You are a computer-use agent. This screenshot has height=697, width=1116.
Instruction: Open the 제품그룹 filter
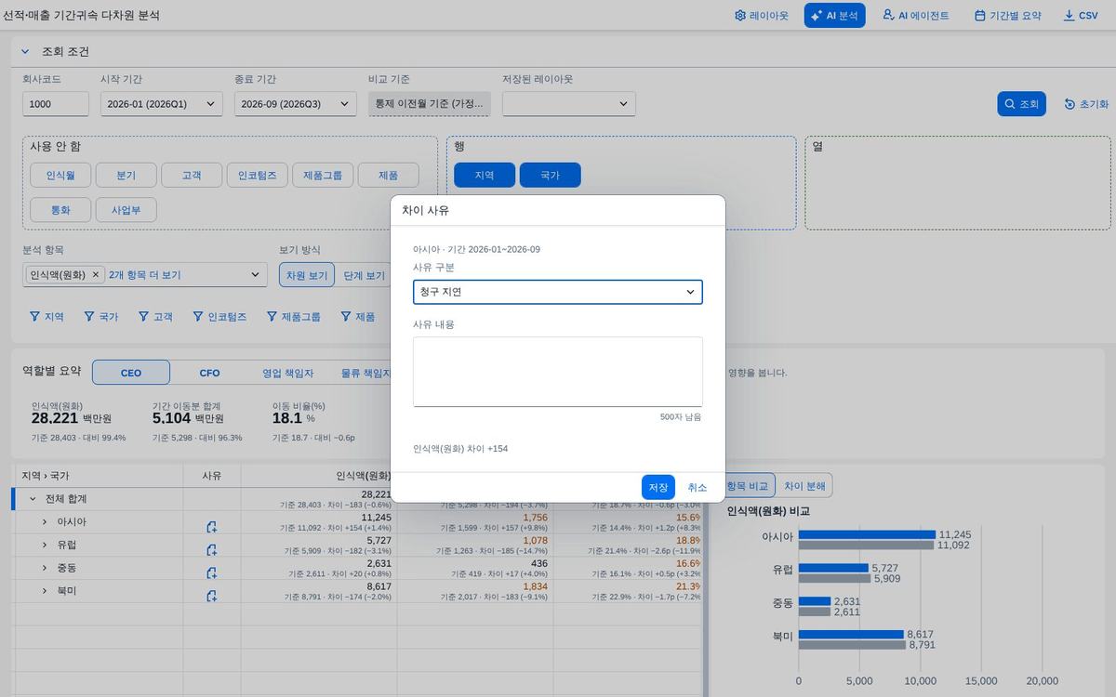pos(294,317)
